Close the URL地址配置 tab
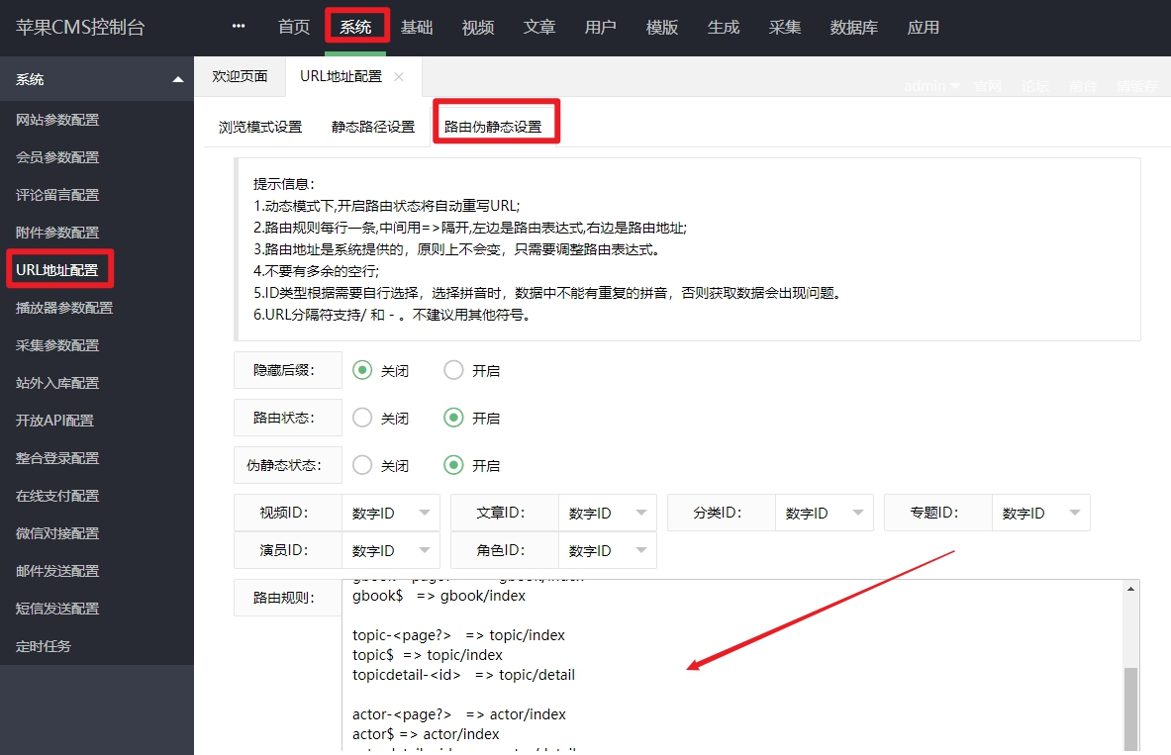Viewport: 1171px width, 755px height. tap(399, 76)
